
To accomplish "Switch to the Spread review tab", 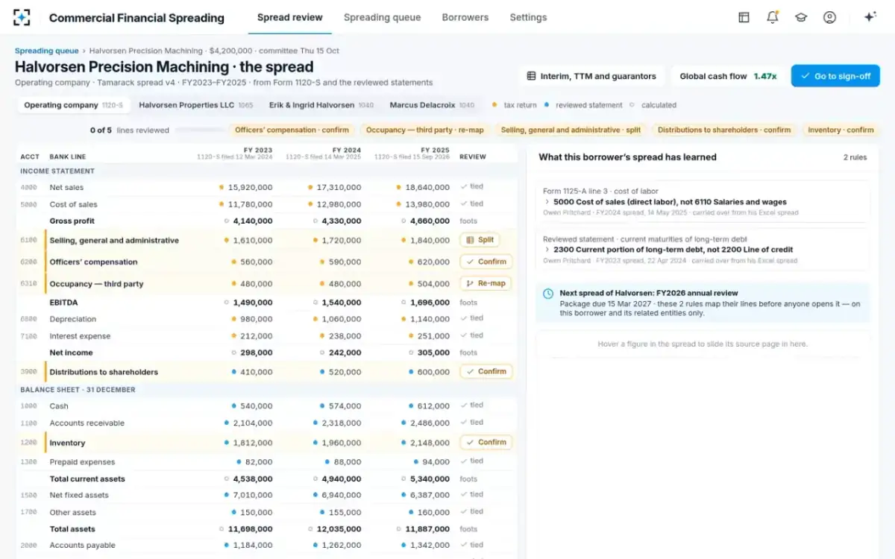I will pos(290,17).
